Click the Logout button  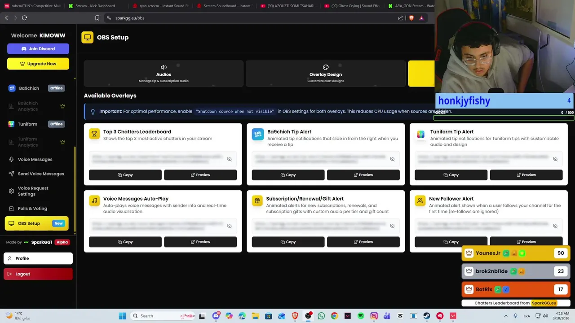point(38,274)
